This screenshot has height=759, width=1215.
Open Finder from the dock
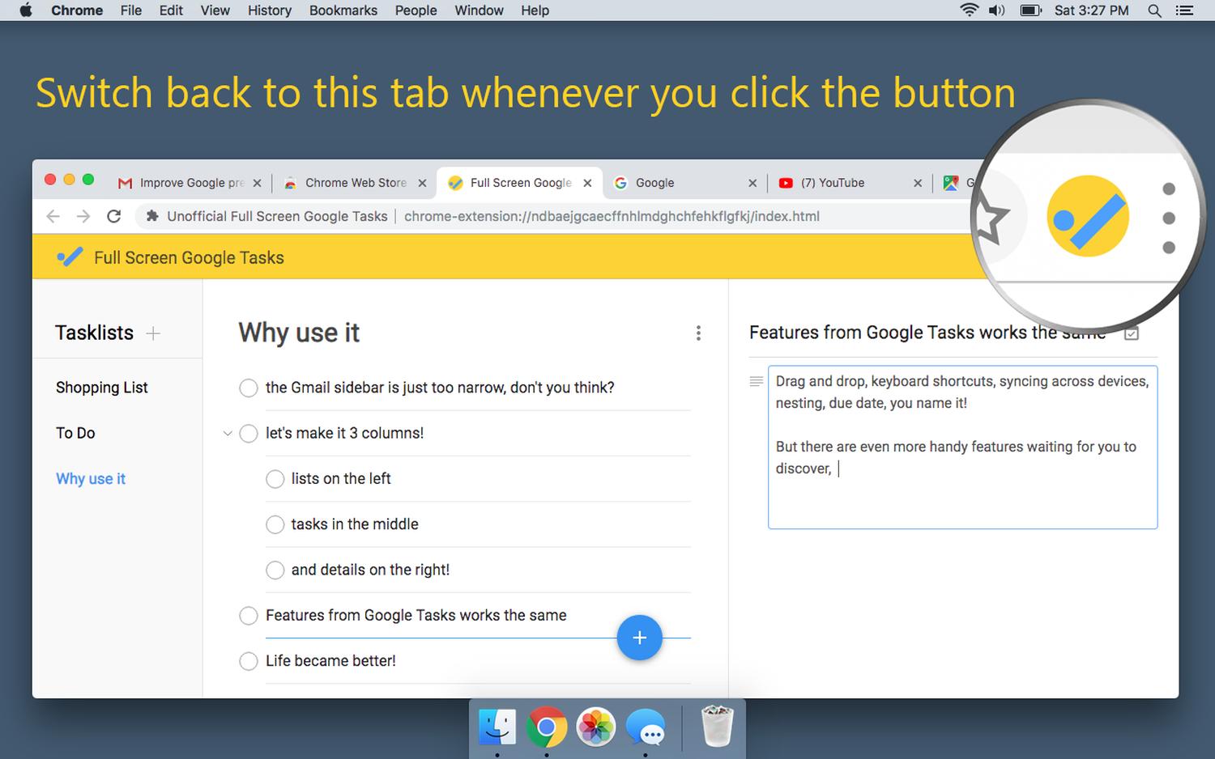click(497, 727)
